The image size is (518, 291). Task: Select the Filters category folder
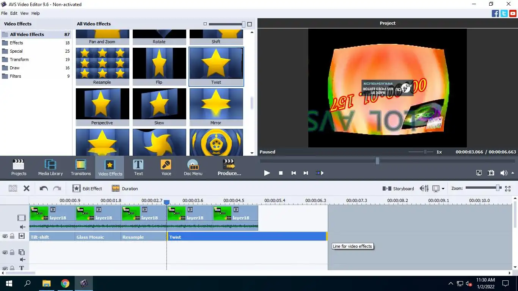(36, 76)
